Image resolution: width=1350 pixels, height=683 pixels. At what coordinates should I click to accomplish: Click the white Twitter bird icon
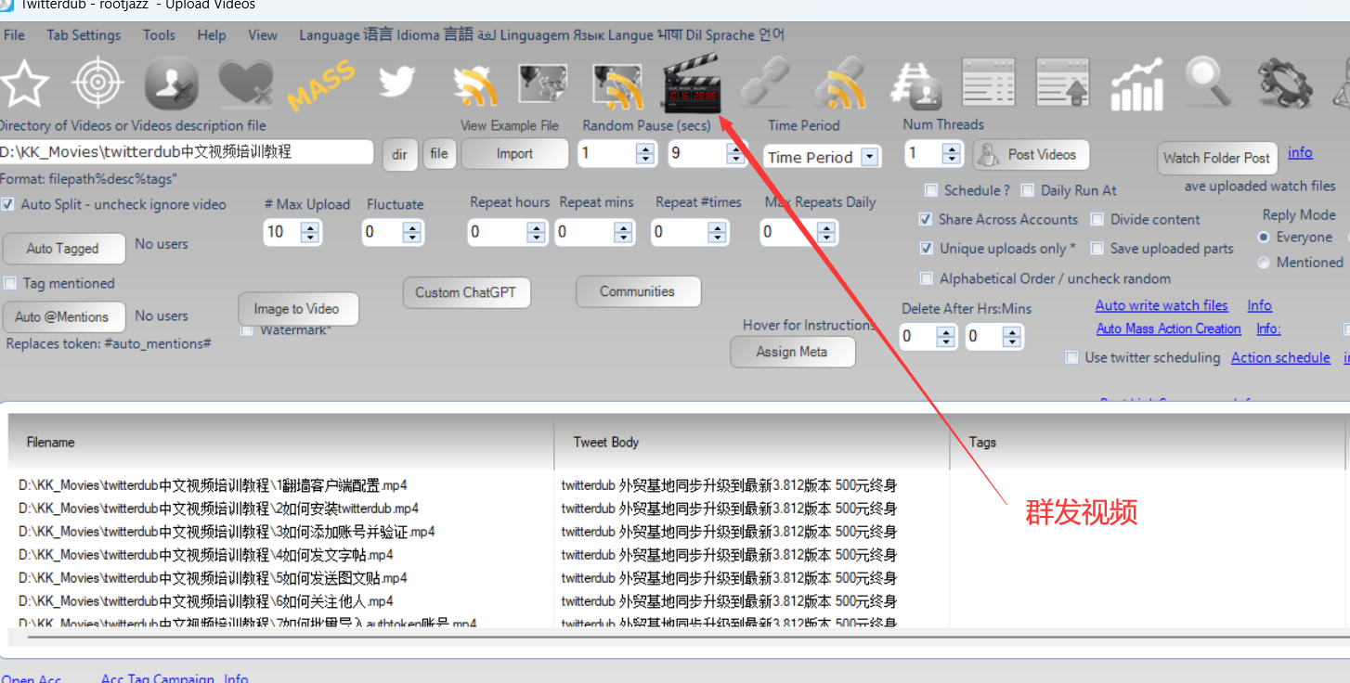(x=396, y=84)
